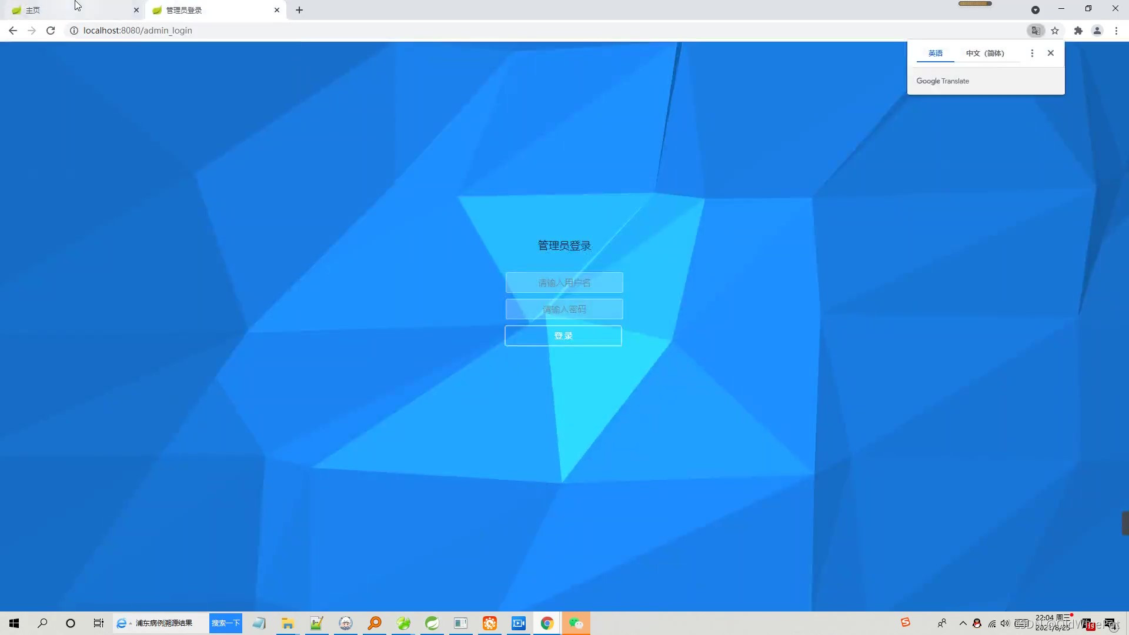Click the address bar URL field

[136, 30]
